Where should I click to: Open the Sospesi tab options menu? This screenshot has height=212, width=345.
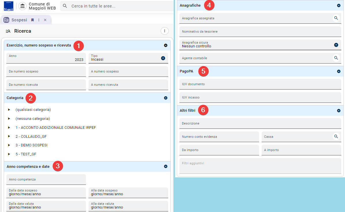[39, 20]
